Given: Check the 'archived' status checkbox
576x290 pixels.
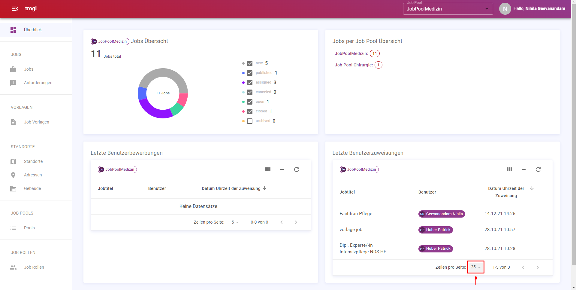Looking at the screenshot, I should click(250, 121).
